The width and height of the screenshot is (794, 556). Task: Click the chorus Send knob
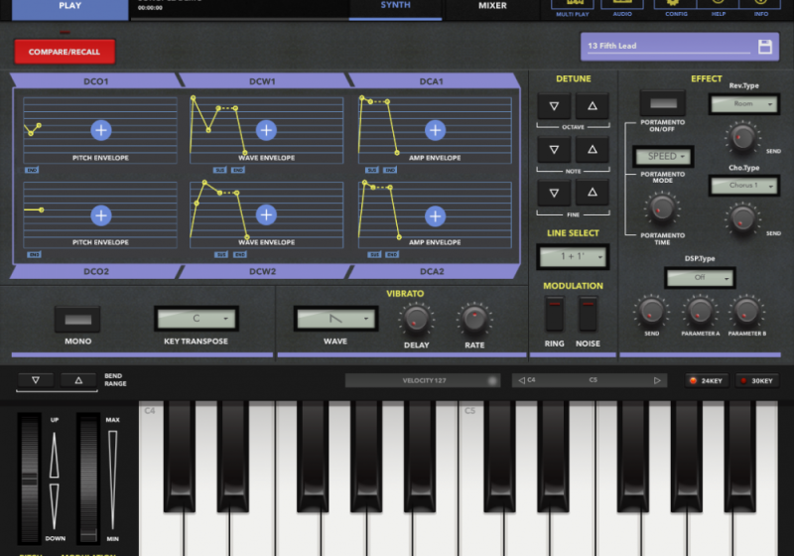point(742,219)
